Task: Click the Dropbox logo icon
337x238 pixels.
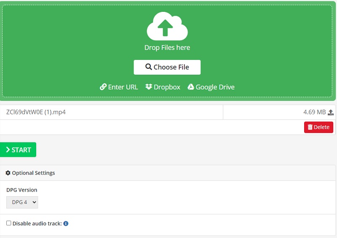Action: pos(149,87)
